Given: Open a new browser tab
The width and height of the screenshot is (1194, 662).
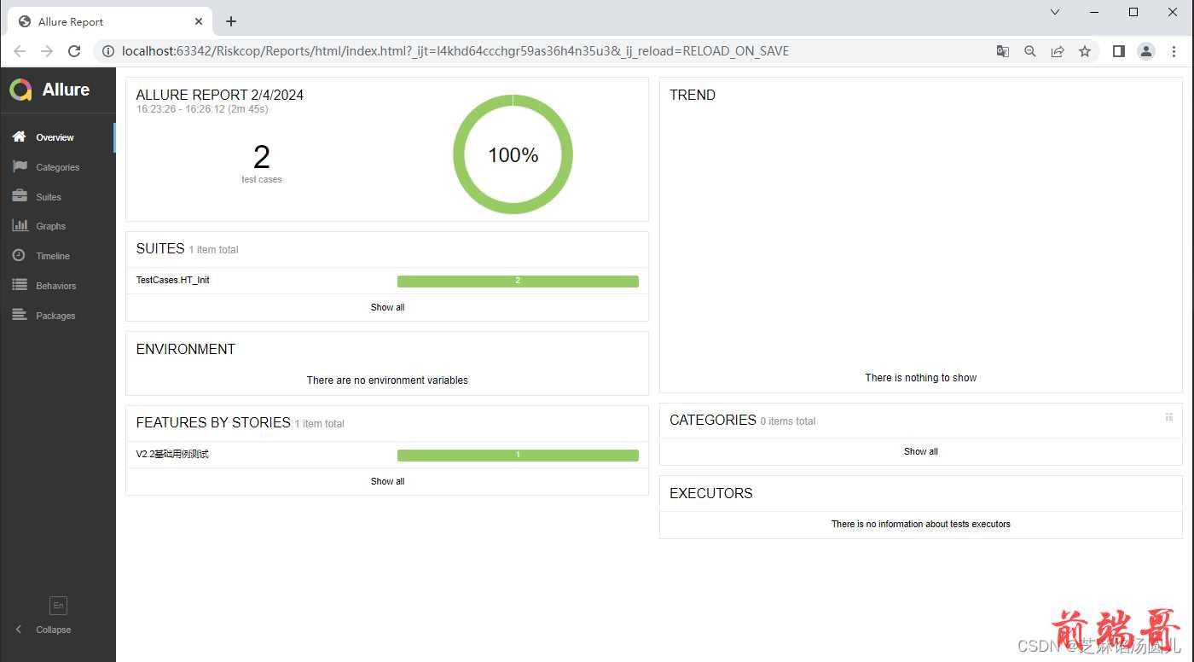Looking at the screenshot, I should (231, 21).
